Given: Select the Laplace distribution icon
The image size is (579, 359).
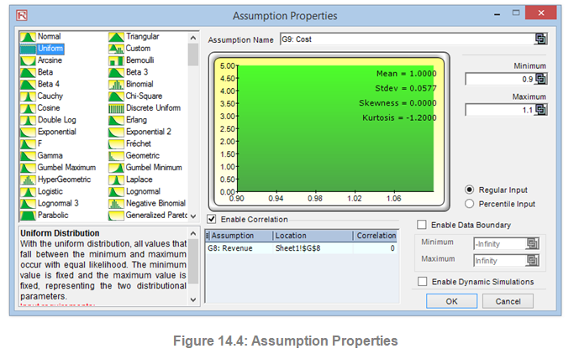Looking at the screenshot, I should click(116, 179).
